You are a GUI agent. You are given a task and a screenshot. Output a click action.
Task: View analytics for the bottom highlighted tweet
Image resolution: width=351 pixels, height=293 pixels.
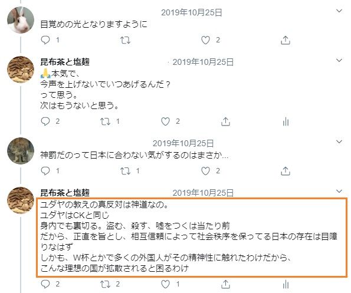pos(286,285)
